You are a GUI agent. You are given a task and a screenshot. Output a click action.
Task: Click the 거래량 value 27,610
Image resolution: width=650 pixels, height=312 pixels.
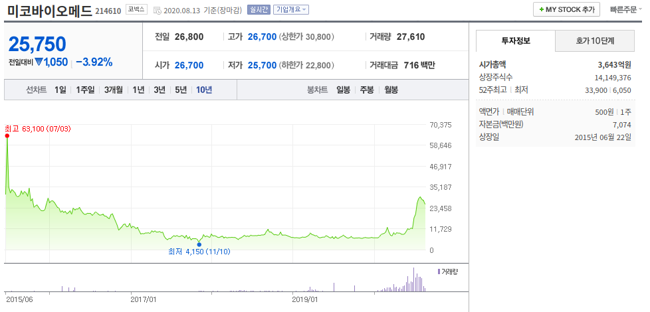(410, 37)
